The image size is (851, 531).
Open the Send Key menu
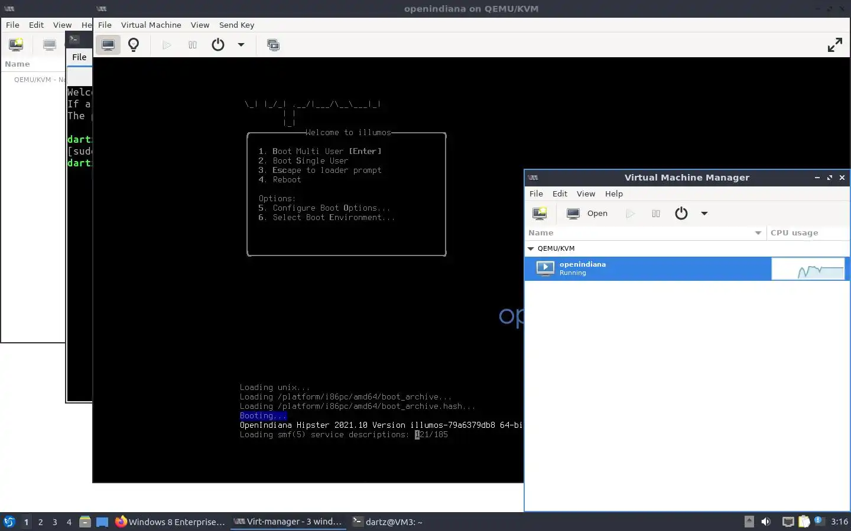236,25
